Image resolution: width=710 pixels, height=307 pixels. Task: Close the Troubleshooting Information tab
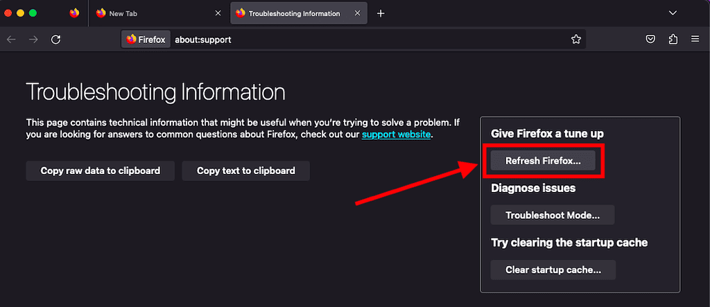358,13
